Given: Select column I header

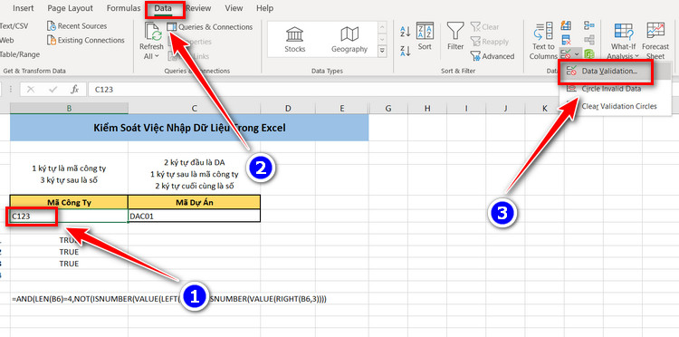Looking at the screenshot, I should coord(466,109).
